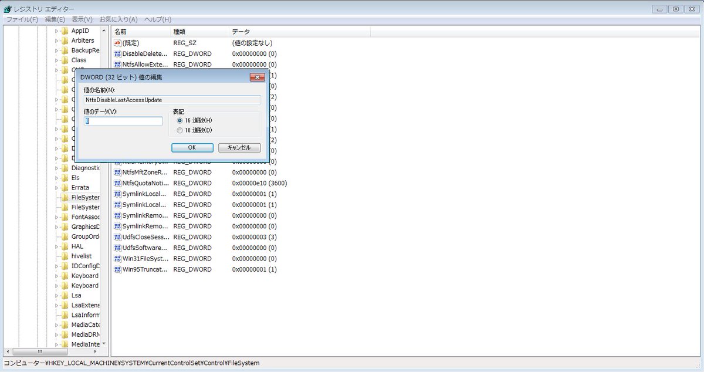Click the Diagnostic folder icon

click(65, 168)
